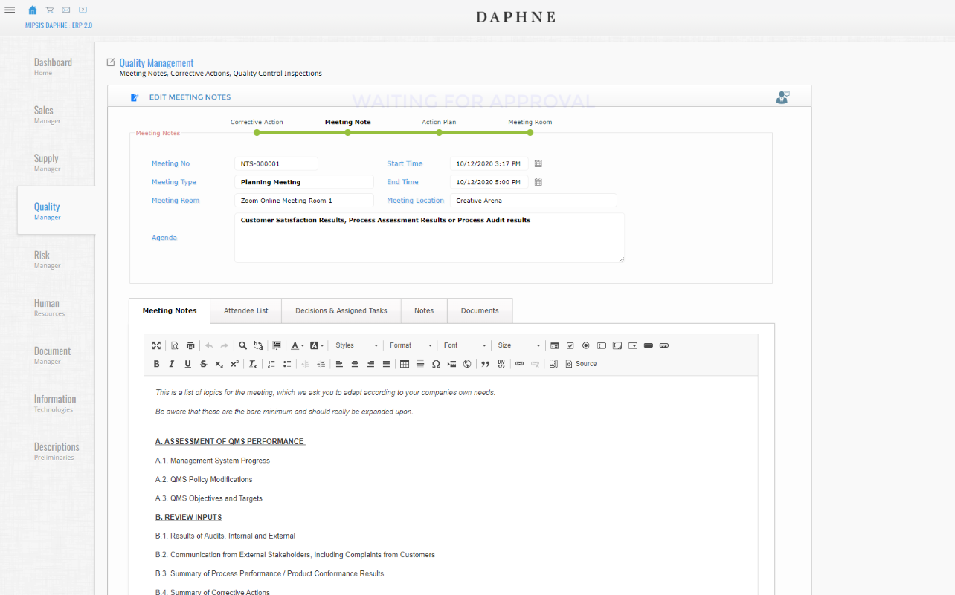Open the help question icon
Image resolution: width=955 pixels, height=595 pixels.
83,10
